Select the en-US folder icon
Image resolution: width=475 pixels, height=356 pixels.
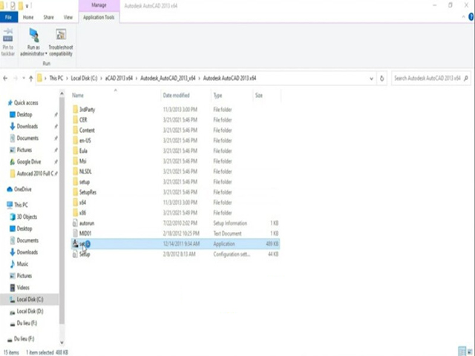coord(76,140)
